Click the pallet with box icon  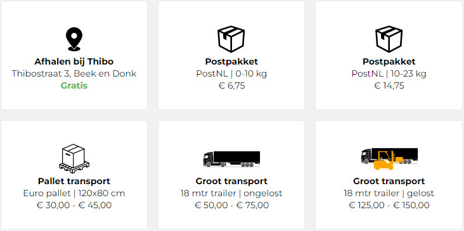coord(74,159)
